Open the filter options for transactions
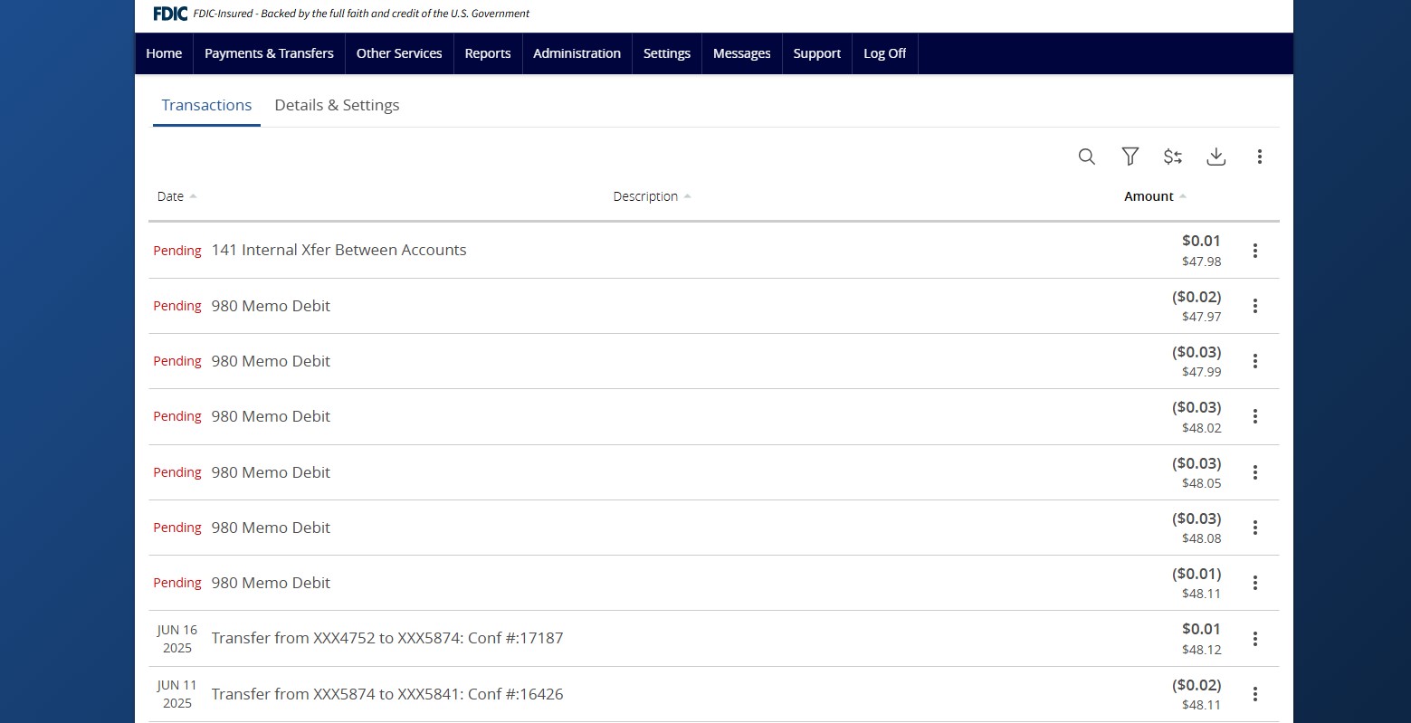Image resolution: width=1411 pixels, height=723 pixels. point(1130,157)
